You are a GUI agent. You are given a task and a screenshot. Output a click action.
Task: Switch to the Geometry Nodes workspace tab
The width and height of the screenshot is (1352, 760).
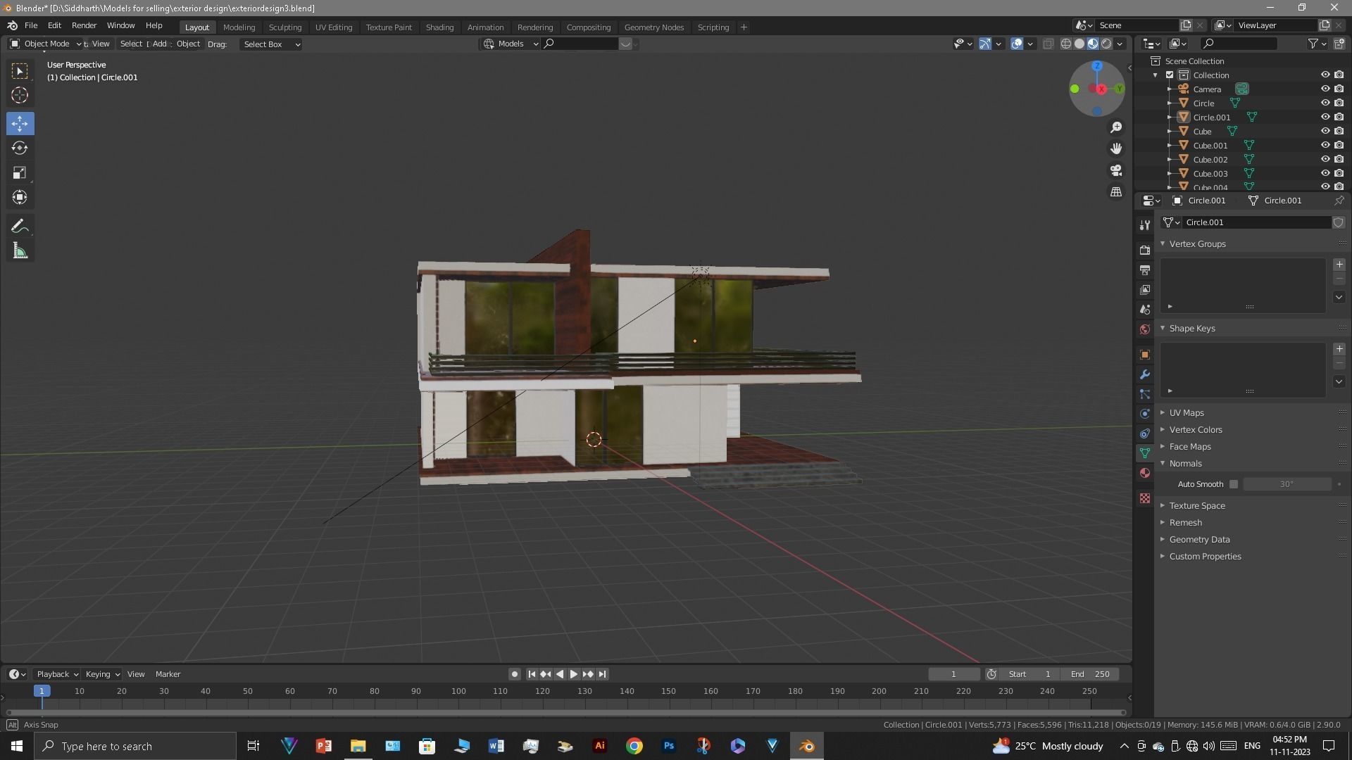pos(653,27)
